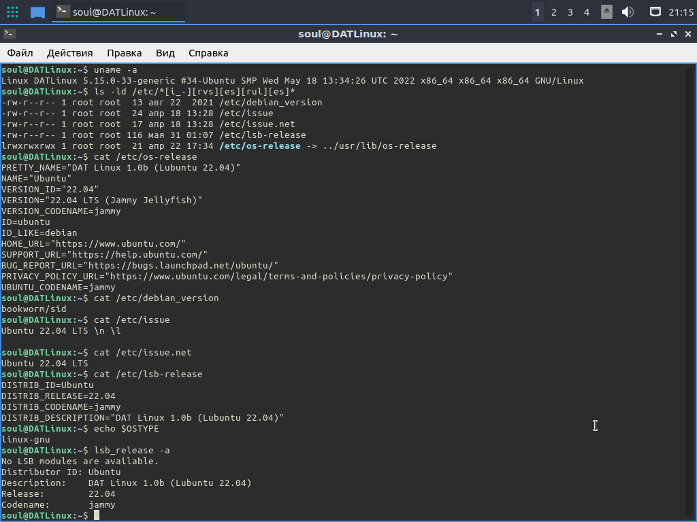This screenshot has width=697, height=522.
Task: Minimize the terminal window
Action: pos(660,34)
